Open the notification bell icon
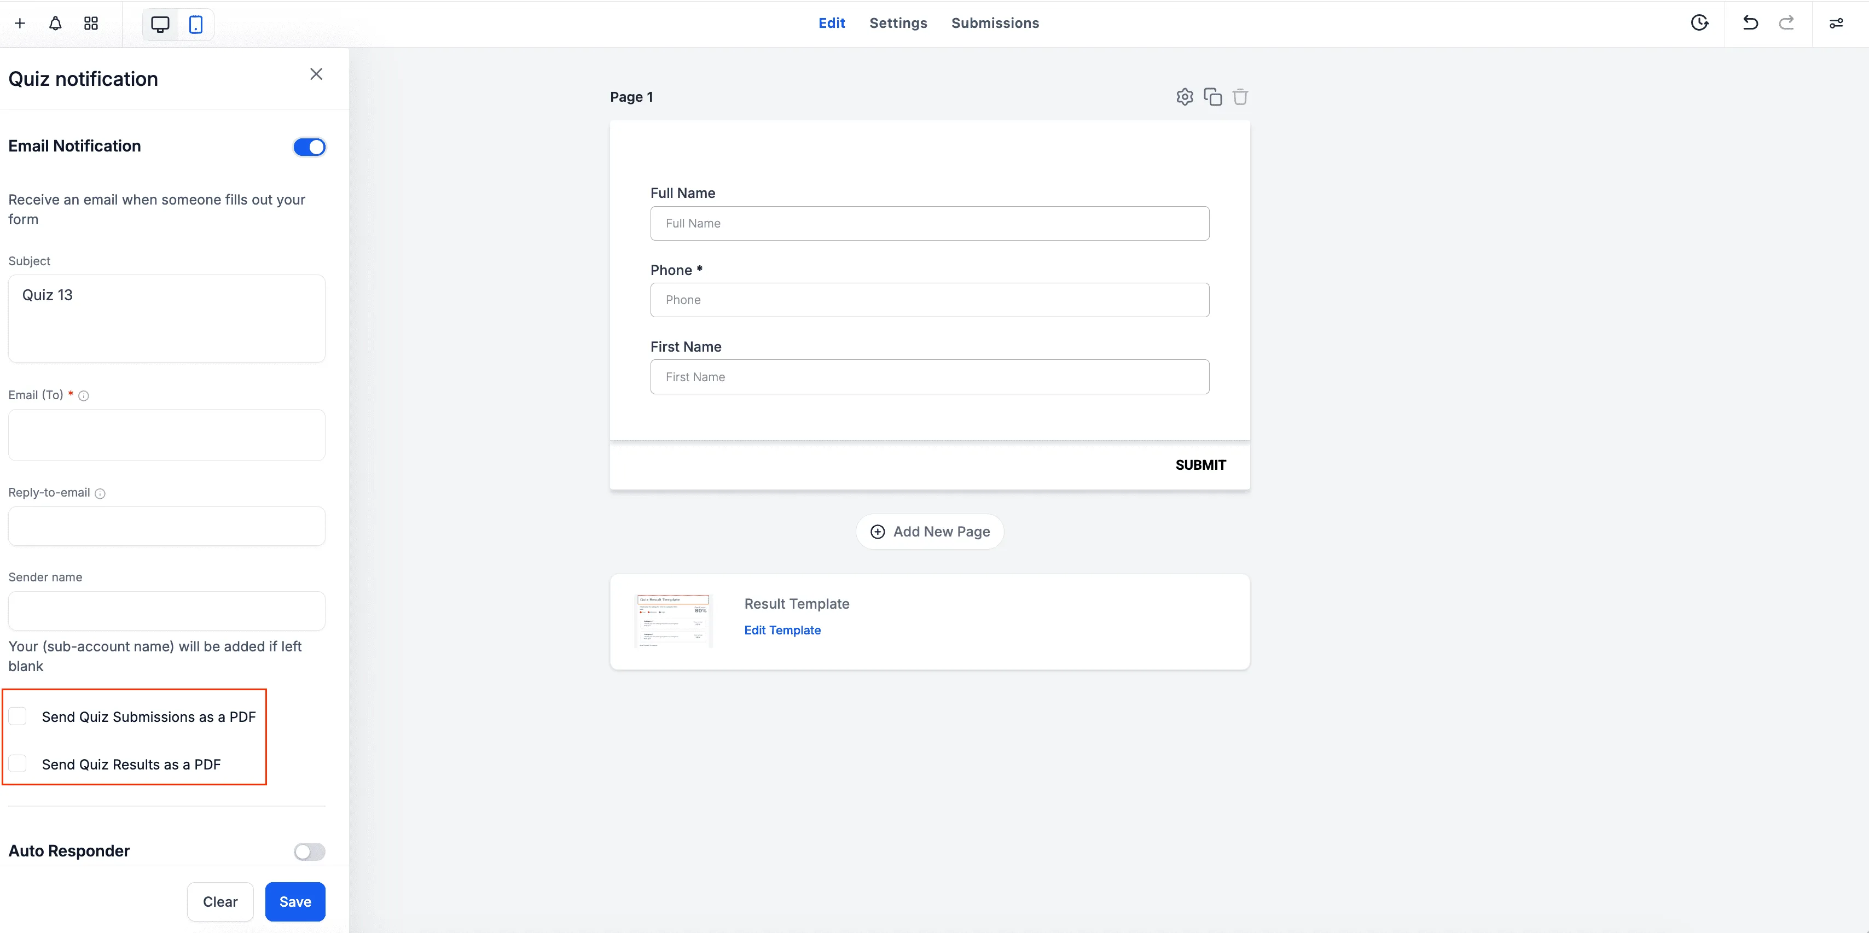1869x933 pixels. coord(55,23)
